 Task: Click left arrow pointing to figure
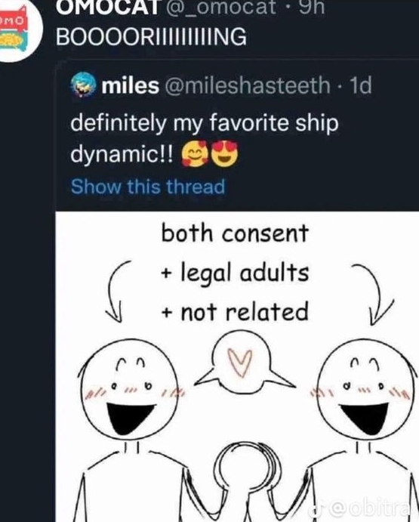click(116, 291)
